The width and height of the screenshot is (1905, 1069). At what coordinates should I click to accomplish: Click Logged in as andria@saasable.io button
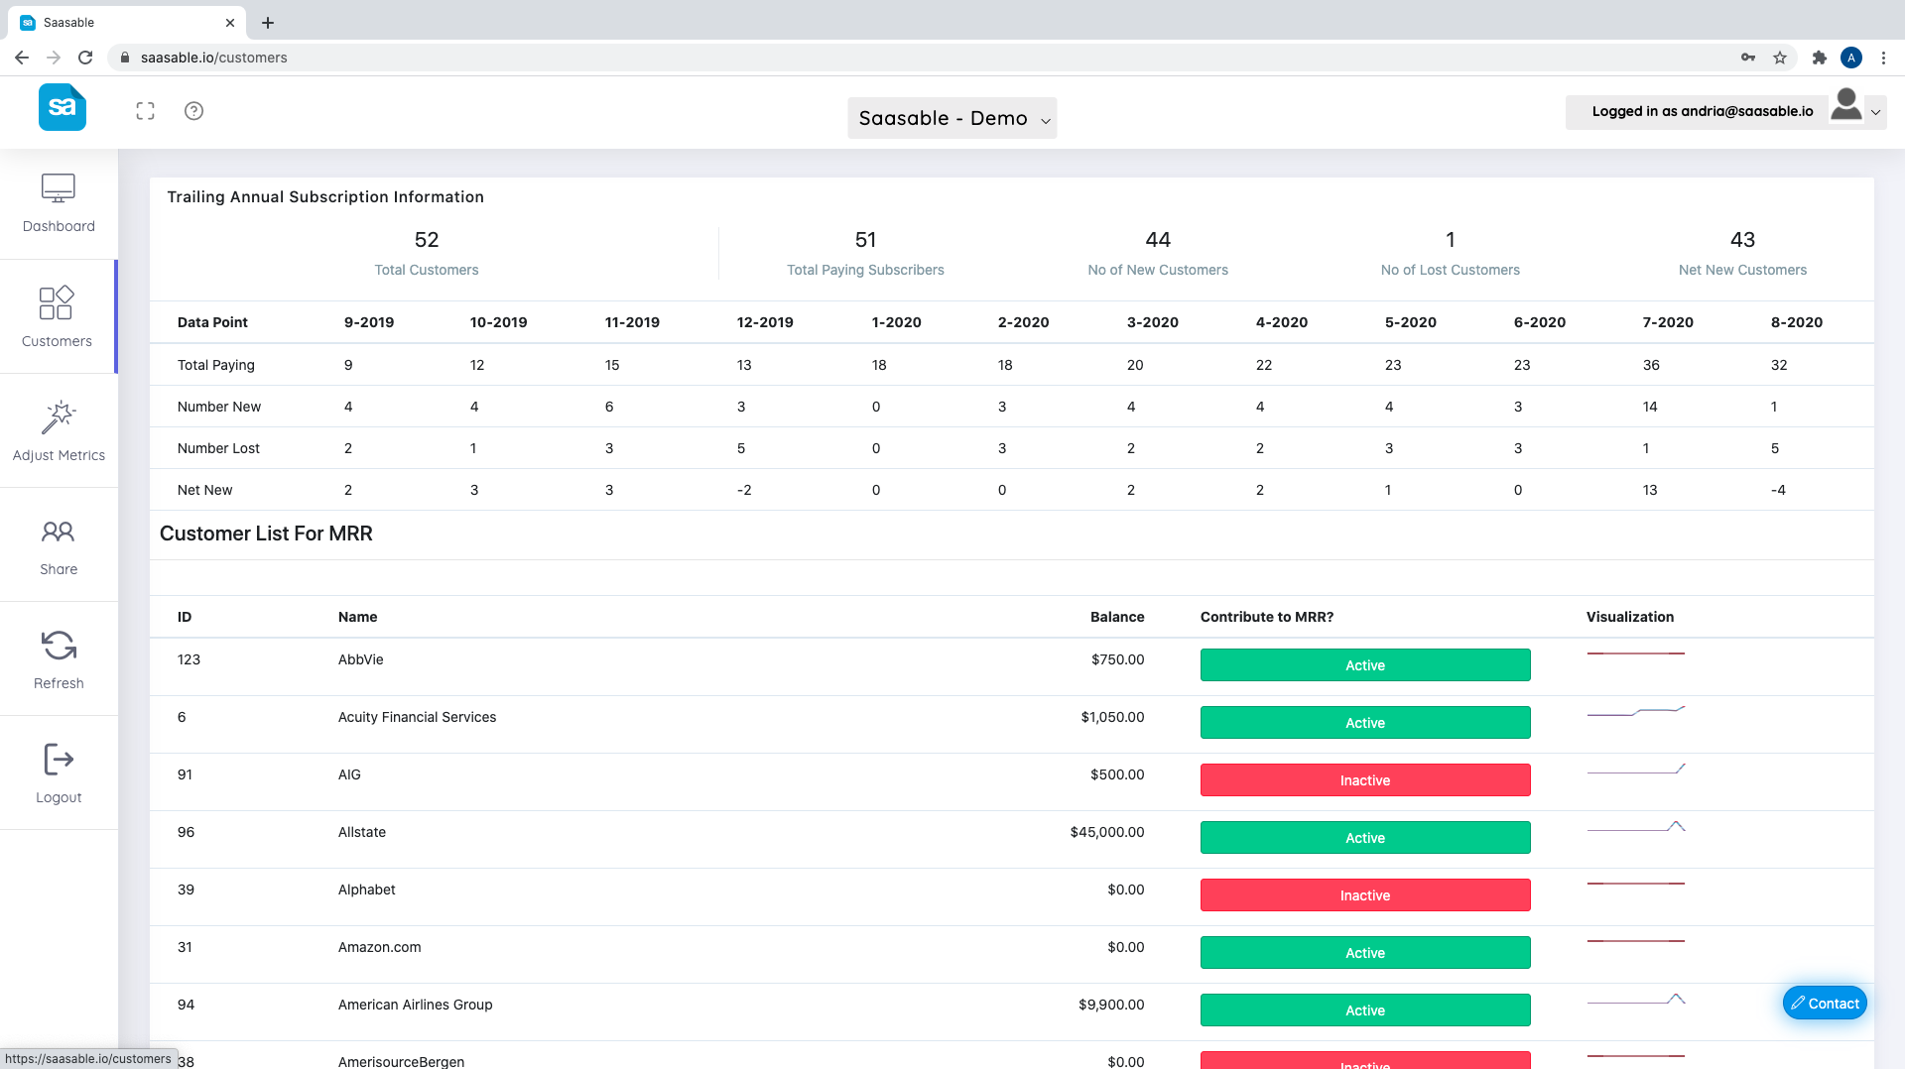click(x=1703, y=111)
